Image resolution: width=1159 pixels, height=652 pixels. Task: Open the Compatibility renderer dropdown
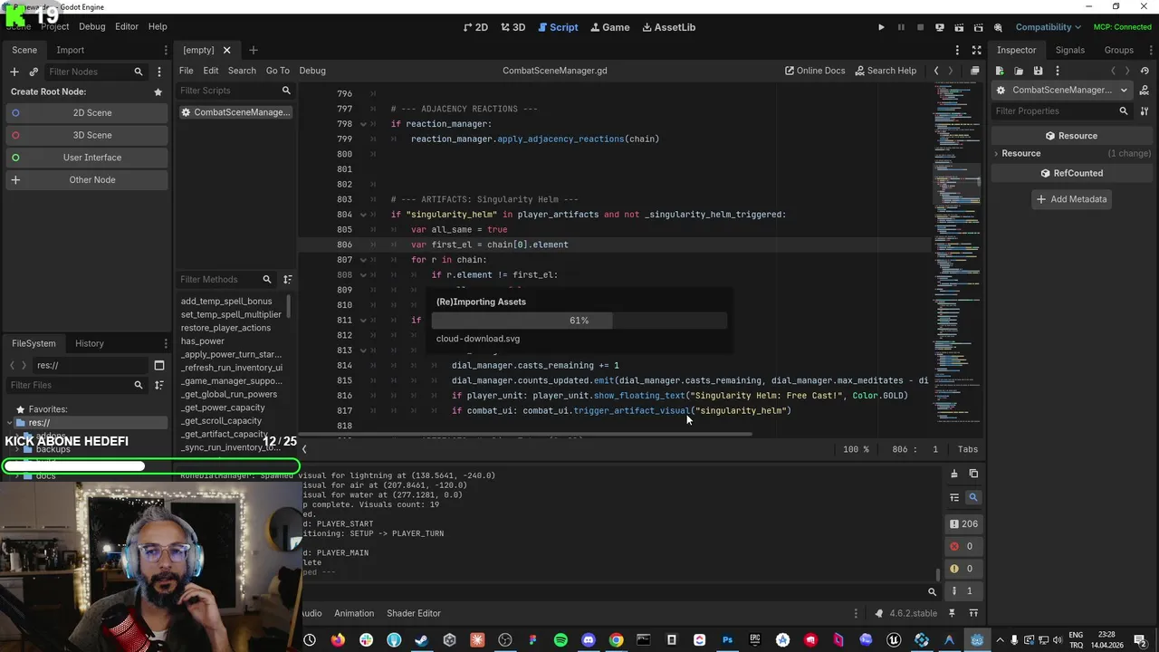pos(1048,27)
